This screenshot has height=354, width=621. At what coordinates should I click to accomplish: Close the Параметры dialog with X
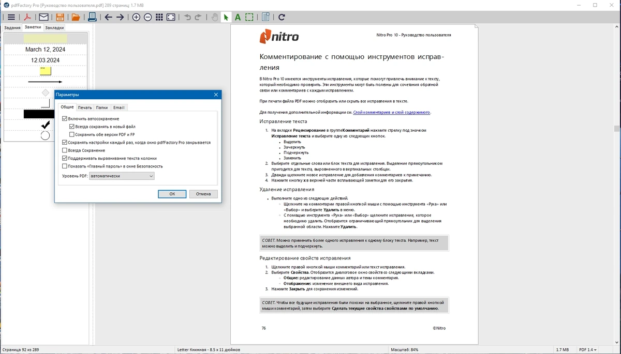(x=216, y=95)
